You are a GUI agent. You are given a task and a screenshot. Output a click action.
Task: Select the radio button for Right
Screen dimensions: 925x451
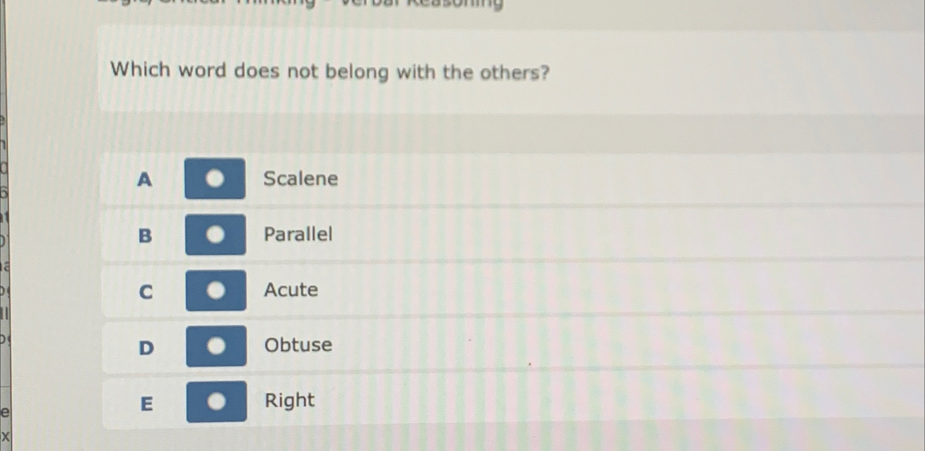(x=217, y=401)
